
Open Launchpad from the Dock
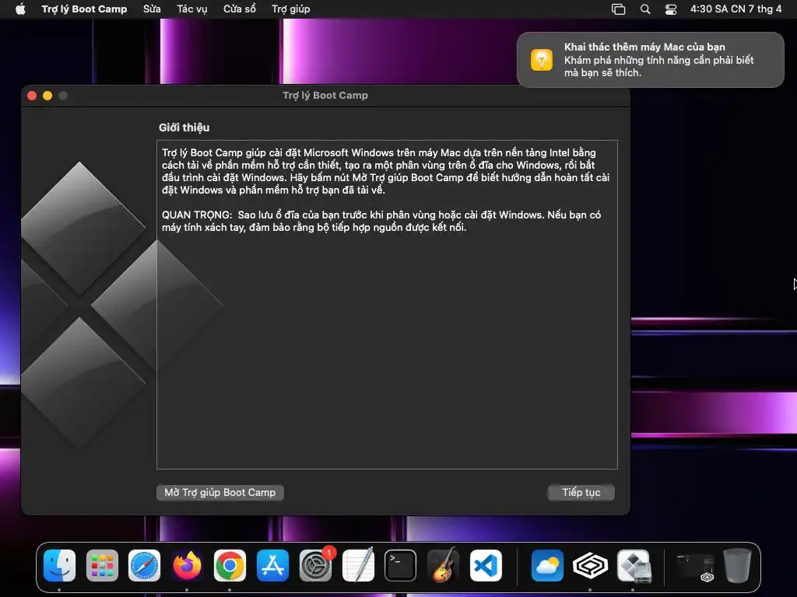102,566
